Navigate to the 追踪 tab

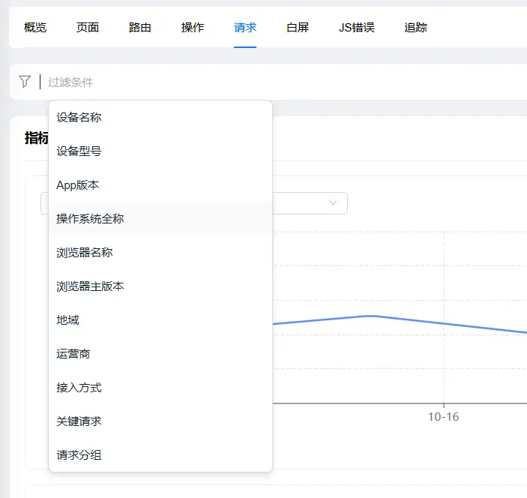[416, 28]
